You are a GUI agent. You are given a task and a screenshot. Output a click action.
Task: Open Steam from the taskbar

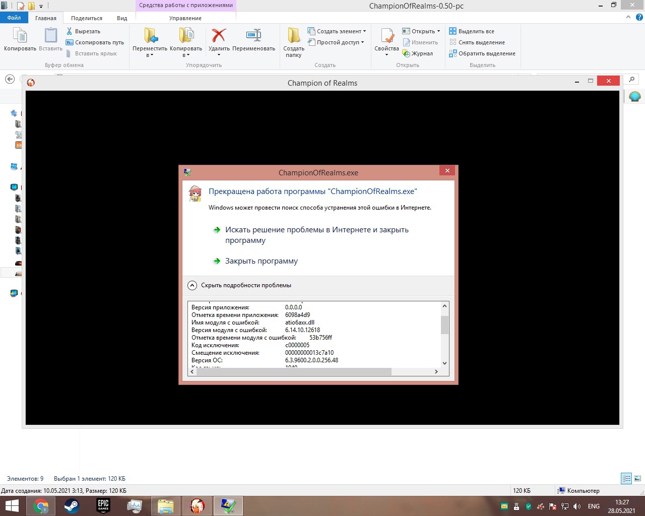point(72,505)
